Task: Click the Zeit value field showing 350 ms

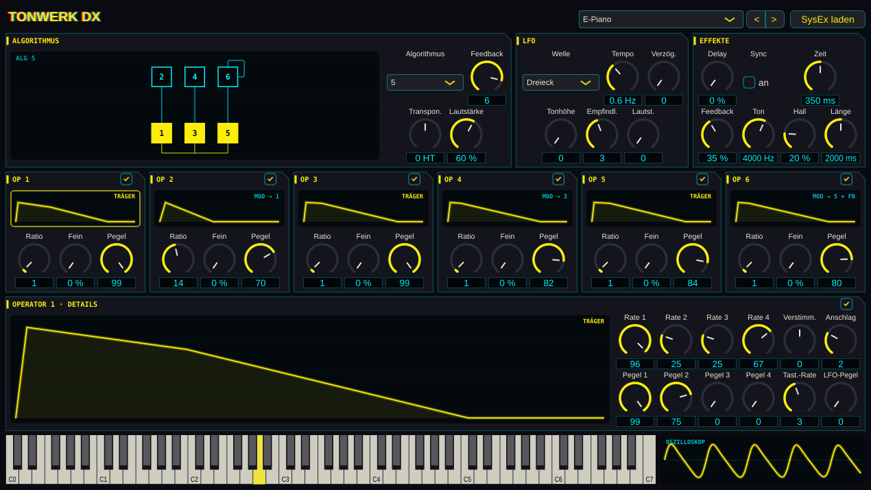Action: (x=820, y=100)
